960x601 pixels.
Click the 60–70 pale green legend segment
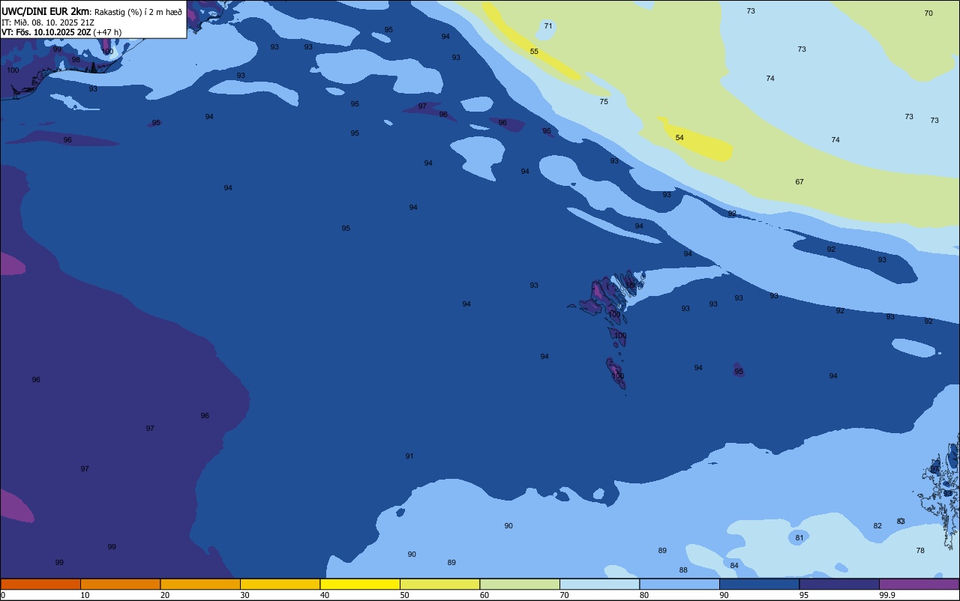(x=520, y=584)
